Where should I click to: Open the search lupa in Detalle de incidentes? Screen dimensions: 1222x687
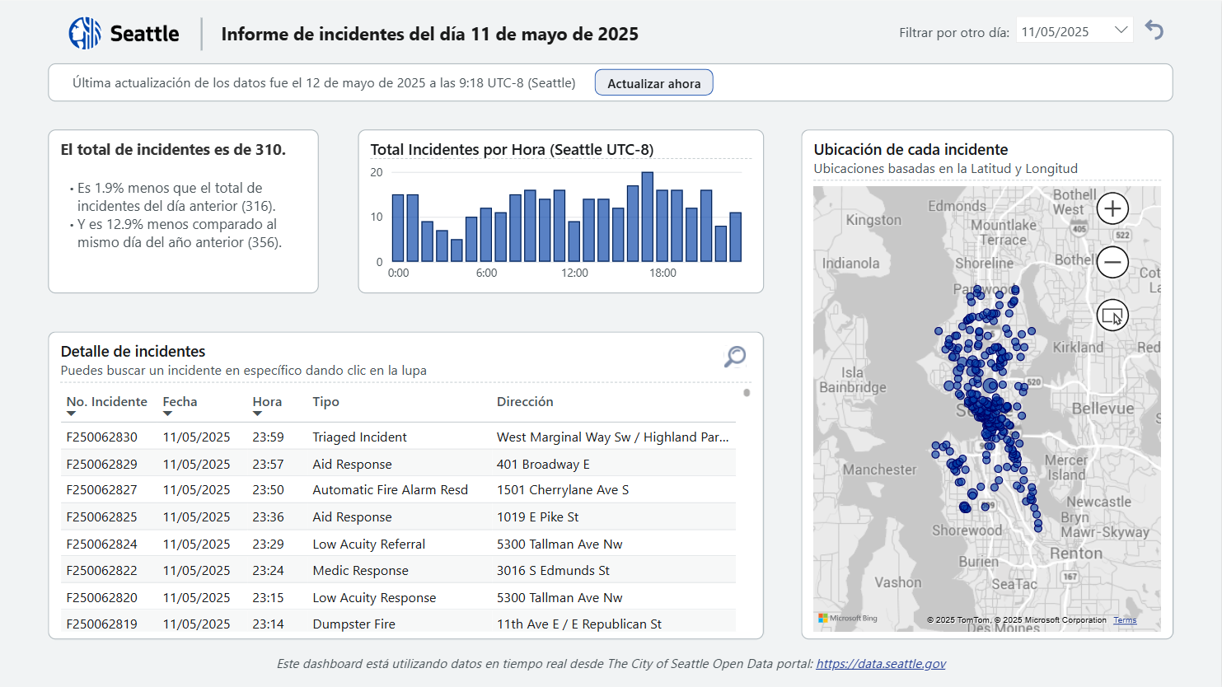pos(734,357)
